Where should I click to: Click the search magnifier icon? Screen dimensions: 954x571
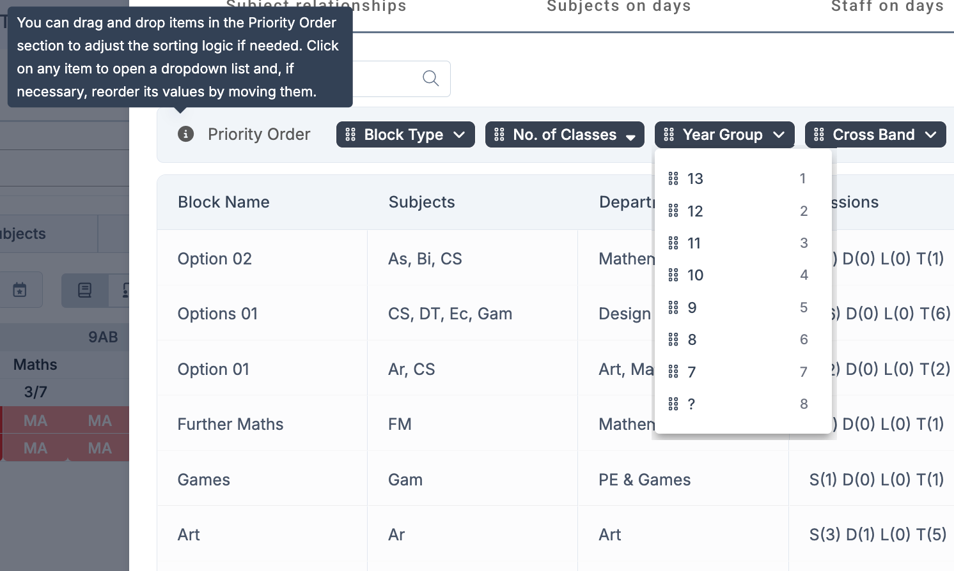tap(430, 79)
